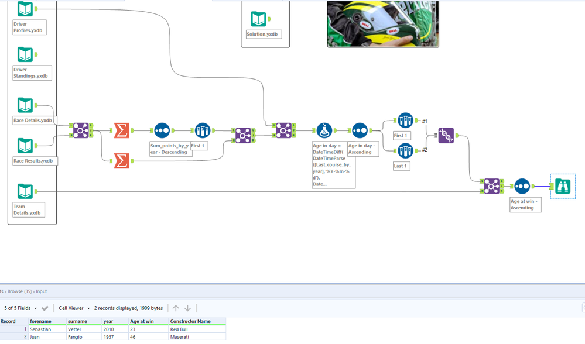Image resolution: width=585 pixels, height=344 pixels.
Task: Select the Age at win Ascending Sort tool
Action: tap(522, 186)
